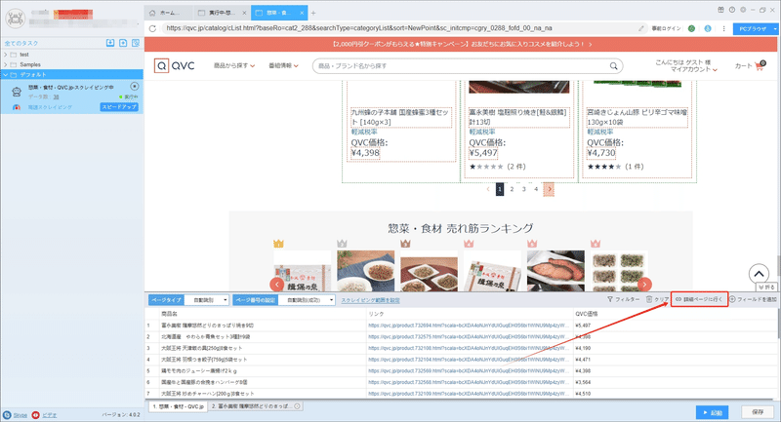Click the gift box icon in title bar
781x422 pixels.
click(720, 10)
